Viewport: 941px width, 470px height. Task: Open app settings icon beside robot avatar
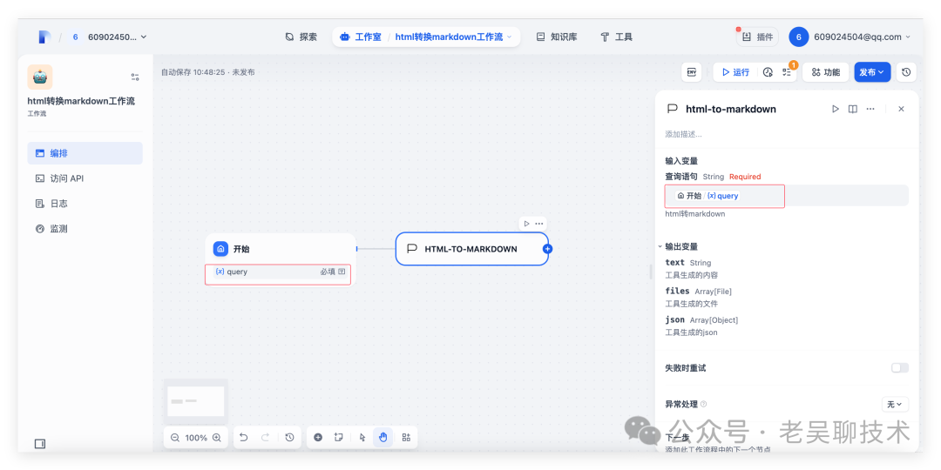click(135, 77)
